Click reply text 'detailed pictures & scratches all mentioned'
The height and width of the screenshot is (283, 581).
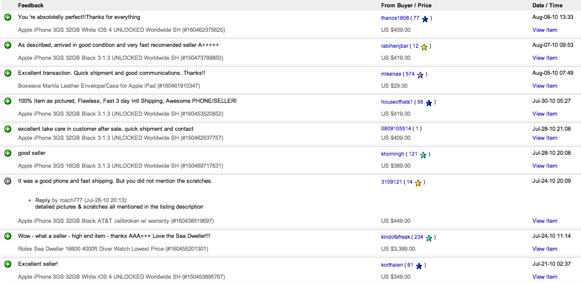tap(119, 207)
